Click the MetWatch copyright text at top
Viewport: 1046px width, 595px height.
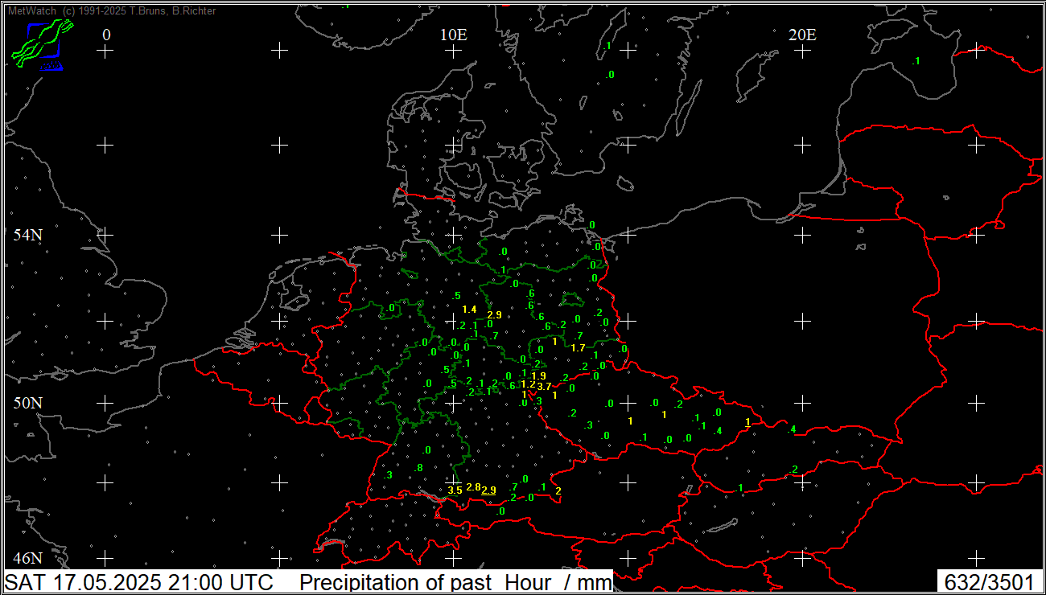(111, 11)
